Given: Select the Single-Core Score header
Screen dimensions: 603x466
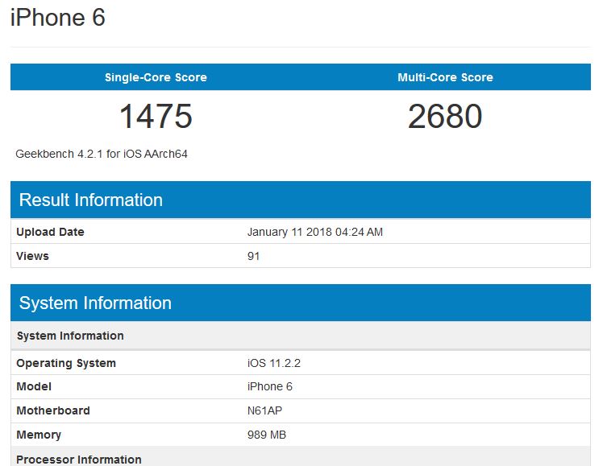Looking at the screenshot, I should (x=156, y=77).
